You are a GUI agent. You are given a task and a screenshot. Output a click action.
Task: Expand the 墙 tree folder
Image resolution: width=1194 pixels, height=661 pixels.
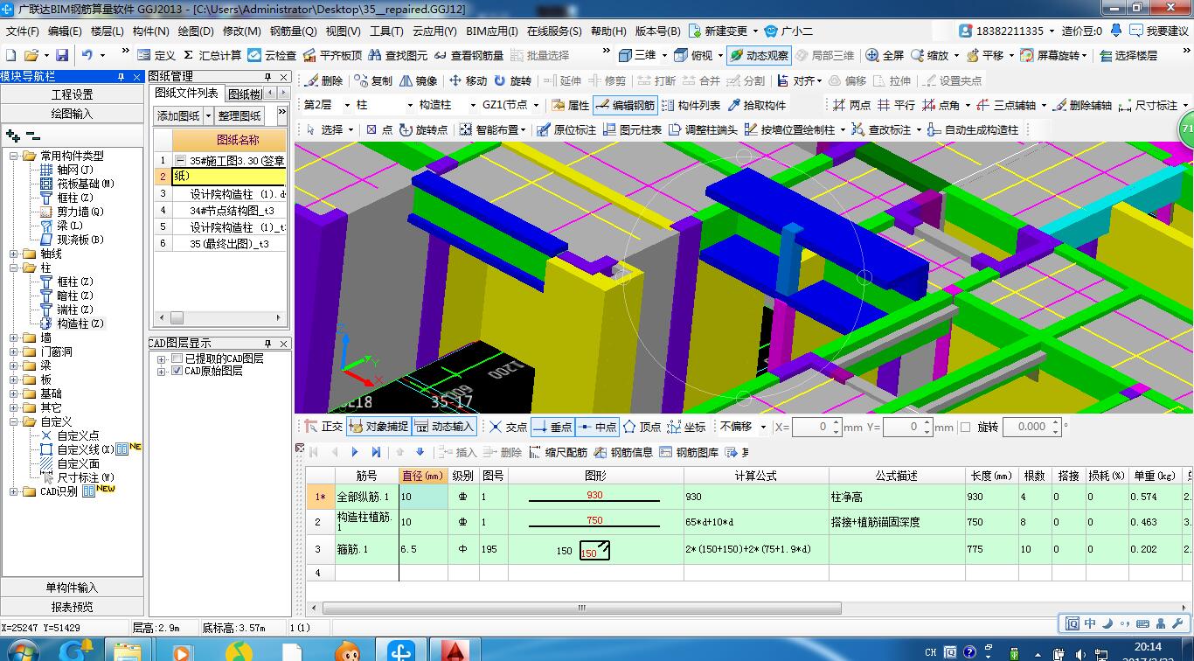[x=14, y=337]
